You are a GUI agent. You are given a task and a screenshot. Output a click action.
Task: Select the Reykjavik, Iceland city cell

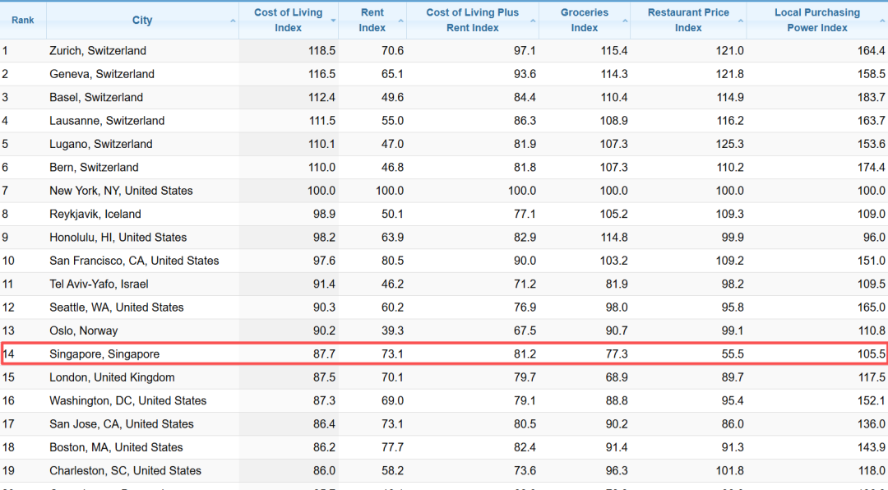point(95,214)
